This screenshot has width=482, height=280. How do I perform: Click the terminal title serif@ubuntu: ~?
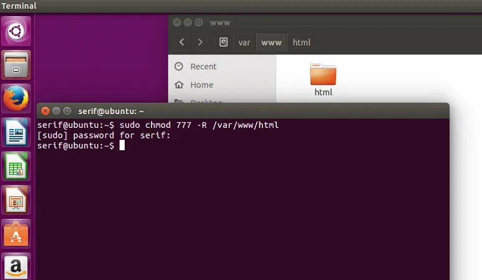tap(110, 111)
